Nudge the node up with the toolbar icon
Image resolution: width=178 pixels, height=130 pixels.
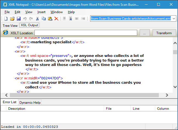pos(64,19)
